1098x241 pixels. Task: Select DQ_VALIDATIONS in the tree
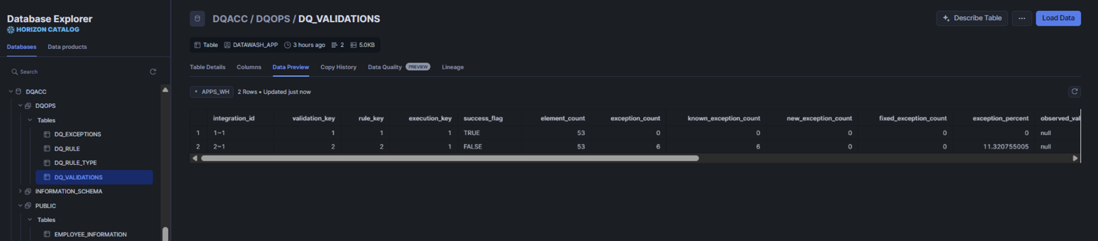coord(94,177)
